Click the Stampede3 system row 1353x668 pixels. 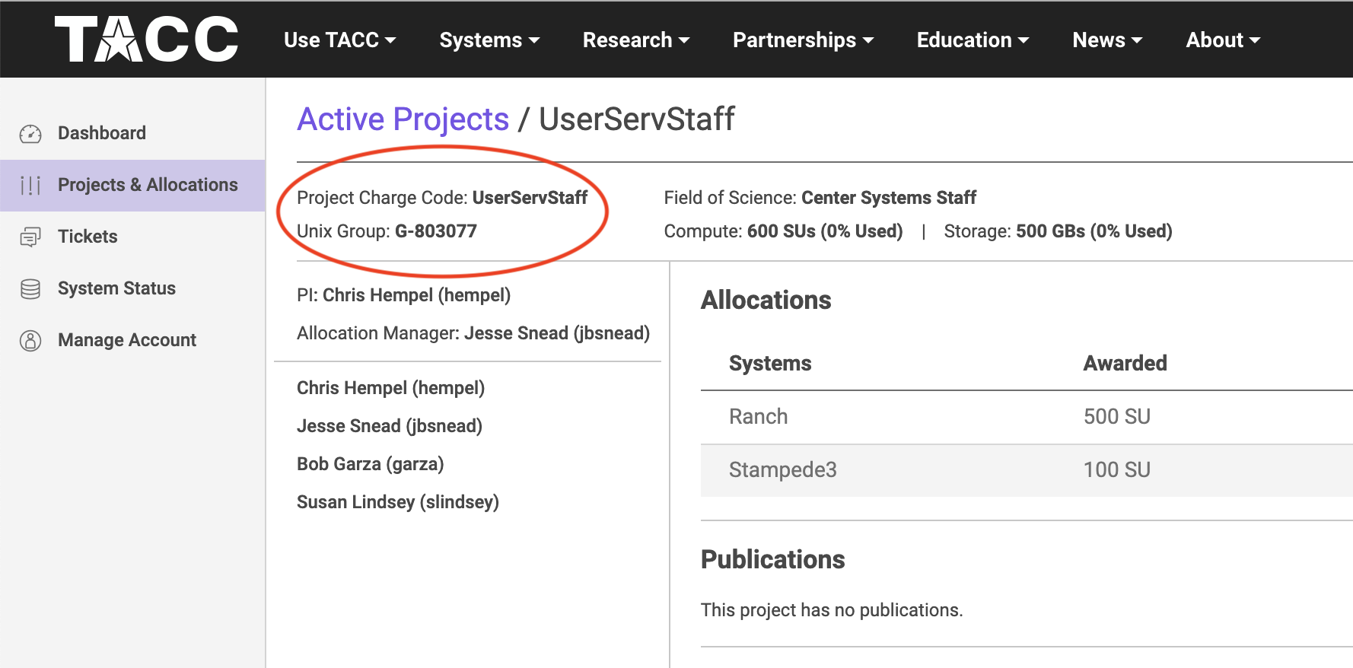click(x=1027, y=470)
